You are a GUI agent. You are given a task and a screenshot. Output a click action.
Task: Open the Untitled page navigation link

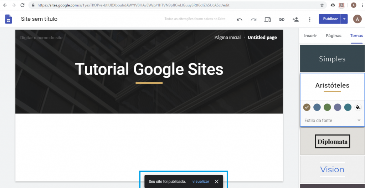coord(262,37)
